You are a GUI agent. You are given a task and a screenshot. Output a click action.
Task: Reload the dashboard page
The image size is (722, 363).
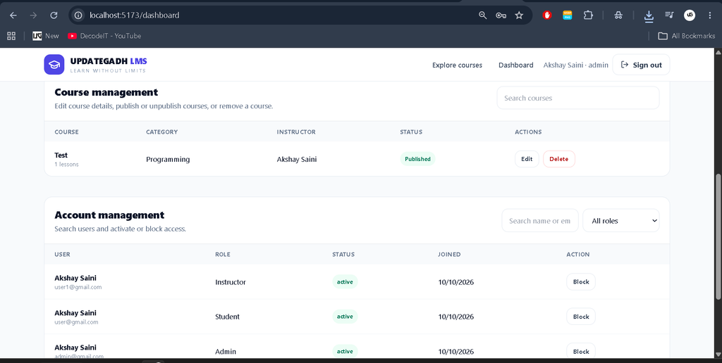point(54,15)
